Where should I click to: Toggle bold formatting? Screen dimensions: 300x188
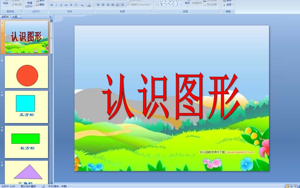[x=52, y=5]
